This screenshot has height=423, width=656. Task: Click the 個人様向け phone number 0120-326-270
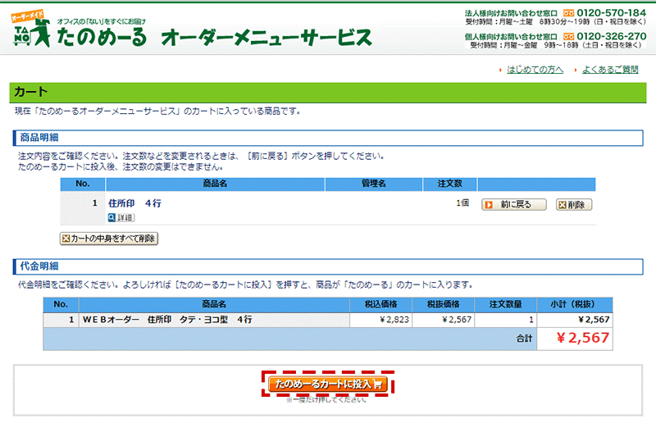(x=611, y=36)
